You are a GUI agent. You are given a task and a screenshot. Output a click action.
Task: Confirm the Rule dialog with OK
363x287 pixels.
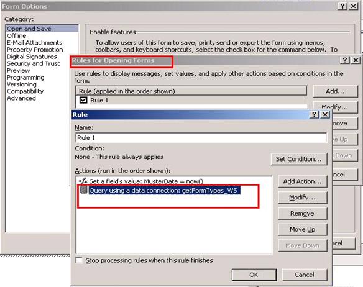(254, 275)
